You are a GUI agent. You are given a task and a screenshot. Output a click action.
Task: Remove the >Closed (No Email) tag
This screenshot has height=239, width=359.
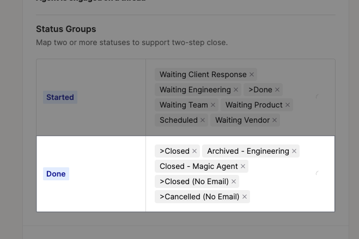pyautogui.click(x=234, y=181)
